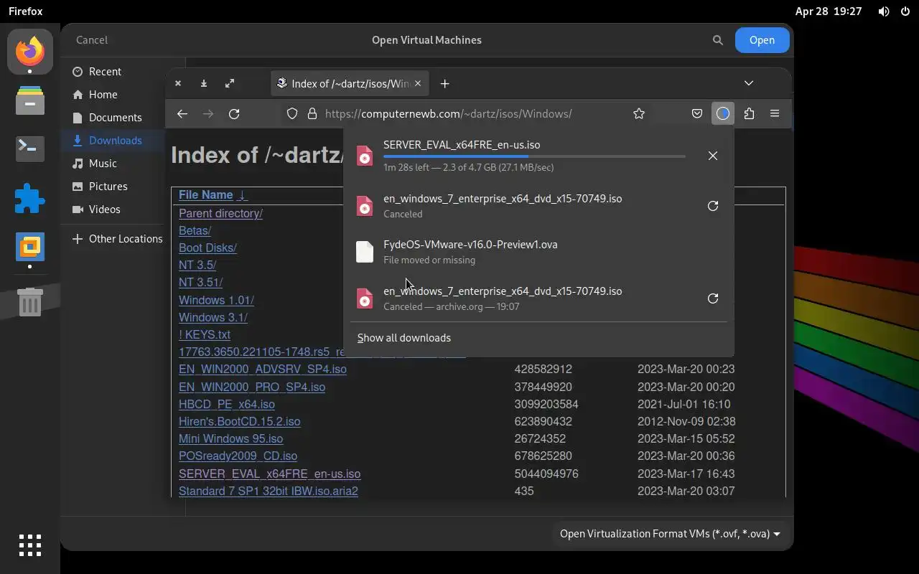Viewport: 919px width, 574px height.
Task: Open Pocket save icon in toolbar
Action: [697, 113]
